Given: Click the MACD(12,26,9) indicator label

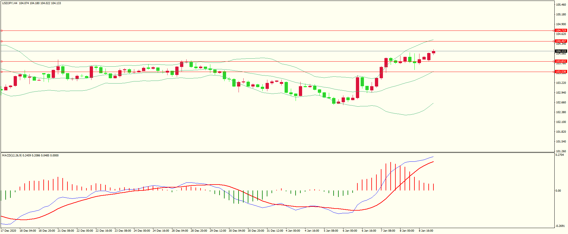Looking at the screenshot, I should (x=12, y=156).
